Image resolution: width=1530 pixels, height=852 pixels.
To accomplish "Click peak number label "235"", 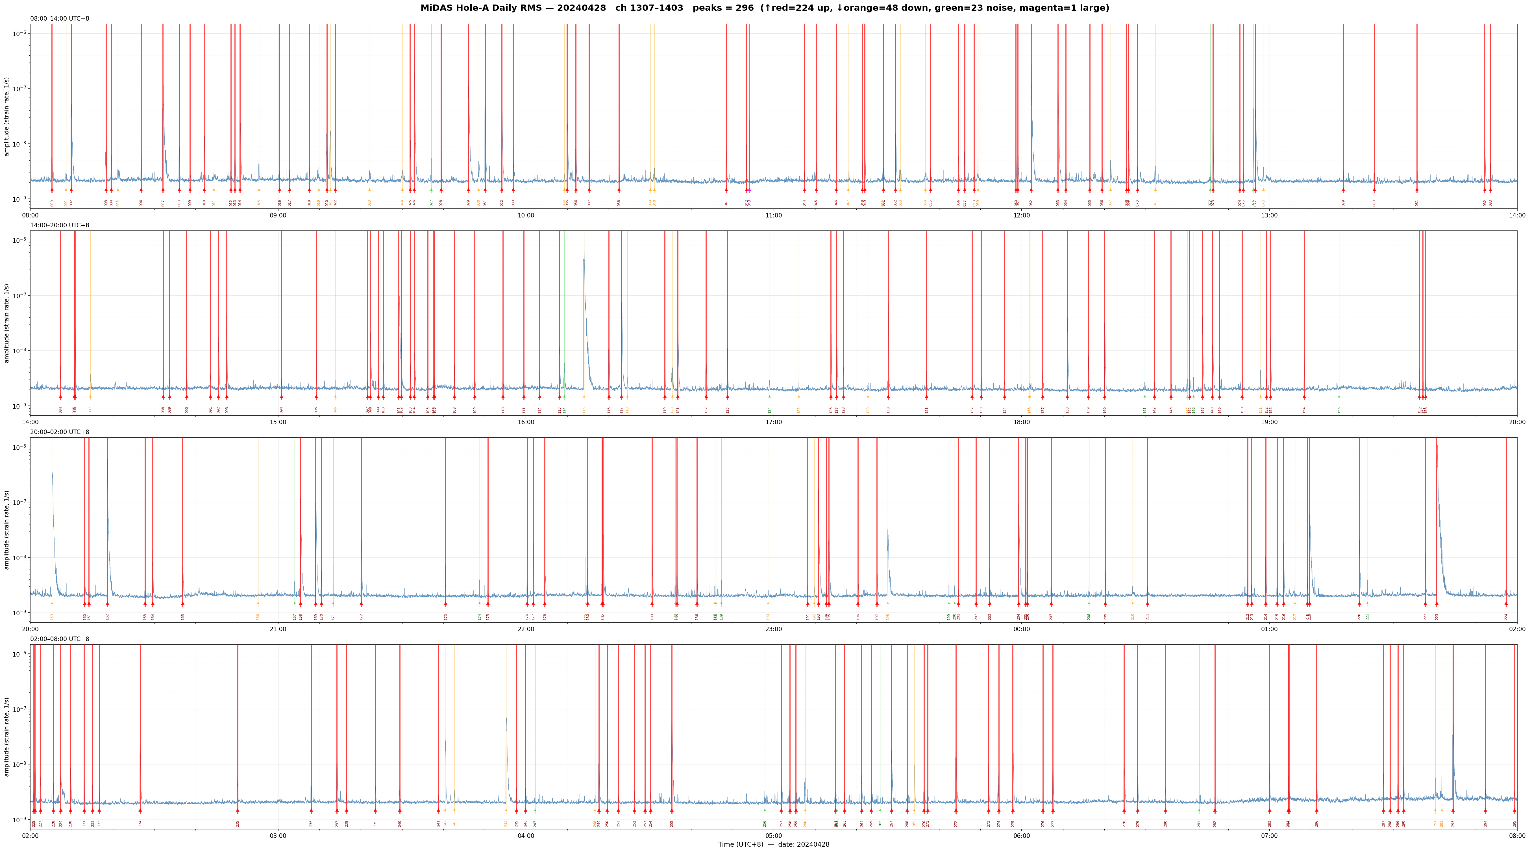I will (x=238, y=823).
